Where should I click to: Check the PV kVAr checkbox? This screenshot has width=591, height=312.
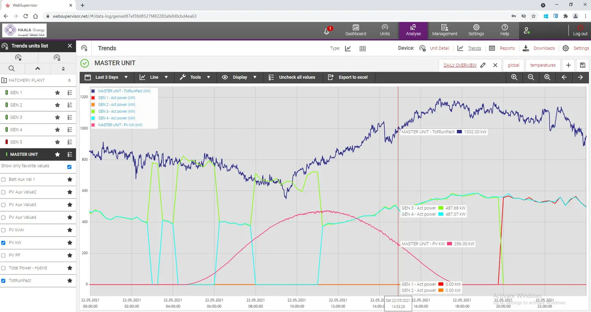(4, 230)
